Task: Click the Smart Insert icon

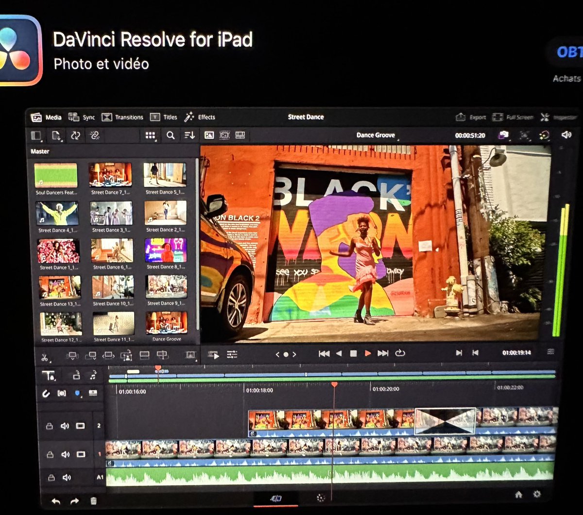Action: point(72,356)
